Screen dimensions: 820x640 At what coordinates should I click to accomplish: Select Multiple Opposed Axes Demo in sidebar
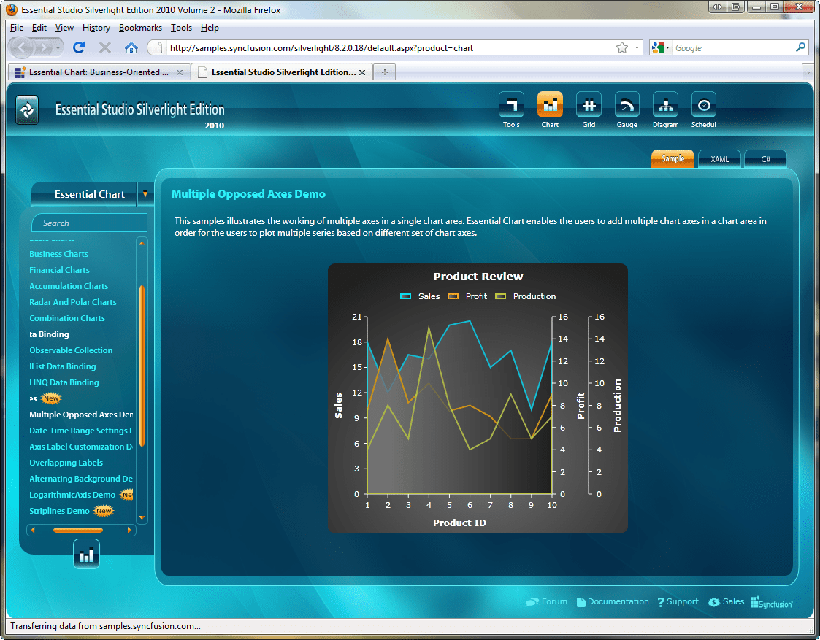point(81,415)
